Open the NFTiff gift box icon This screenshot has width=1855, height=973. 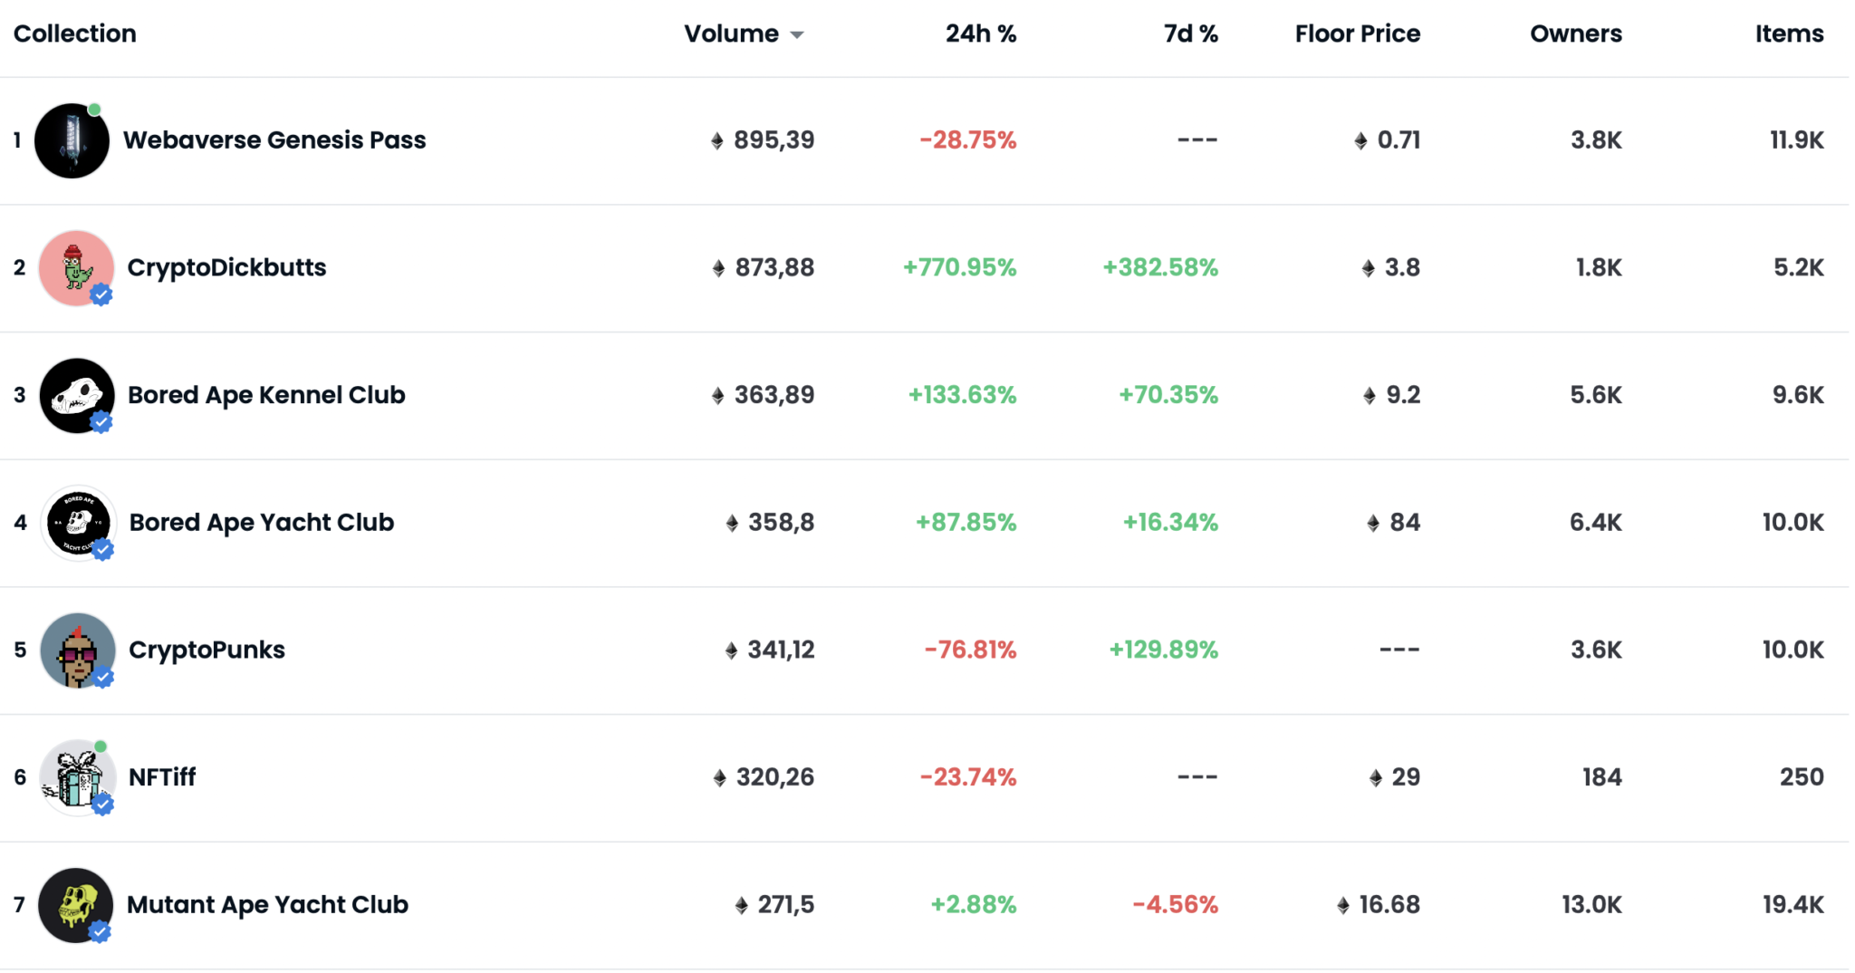point(78,777)
